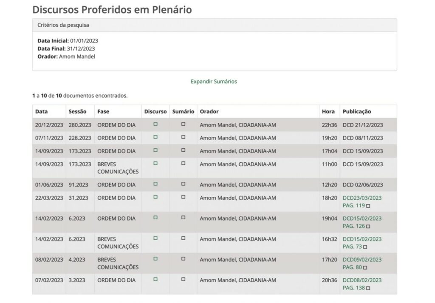Open the Discurso icon for 08/02/2023 session 4.2023

point(155,259)
